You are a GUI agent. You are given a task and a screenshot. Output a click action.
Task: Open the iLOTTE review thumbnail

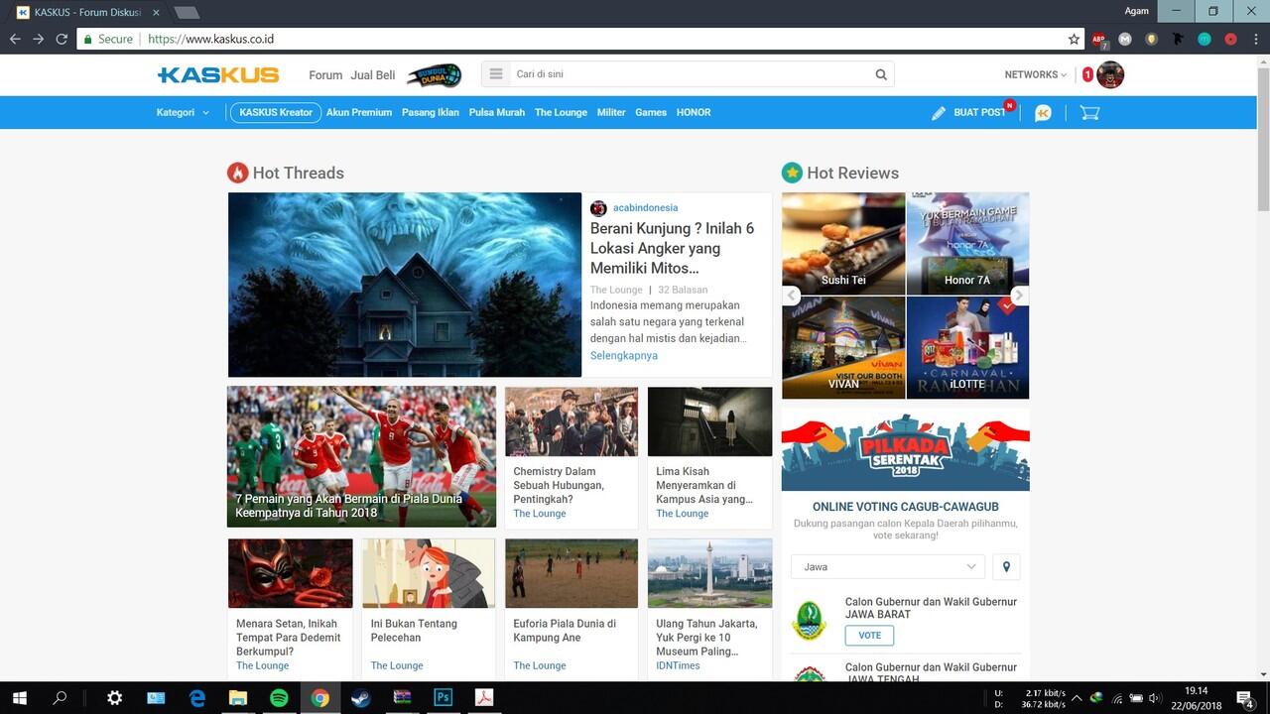967,348
